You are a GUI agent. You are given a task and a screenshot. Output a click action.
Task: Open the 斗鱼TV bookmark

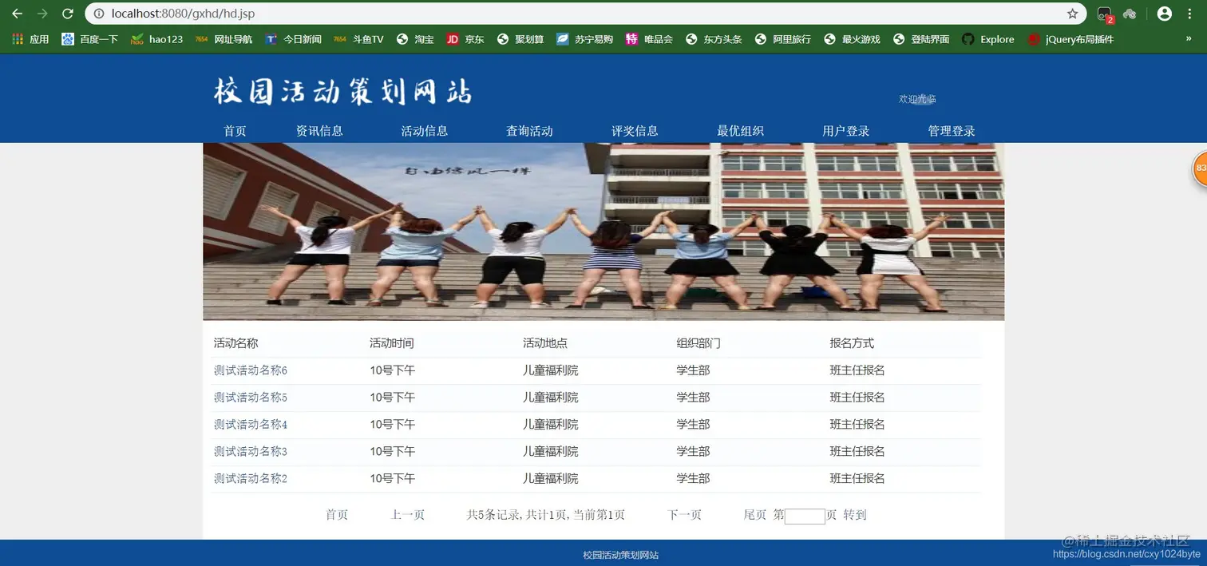click(358, 38)
